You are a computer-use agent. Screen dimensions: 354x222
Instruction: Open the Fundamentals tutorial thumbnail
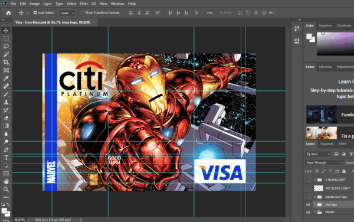(322, 115)
